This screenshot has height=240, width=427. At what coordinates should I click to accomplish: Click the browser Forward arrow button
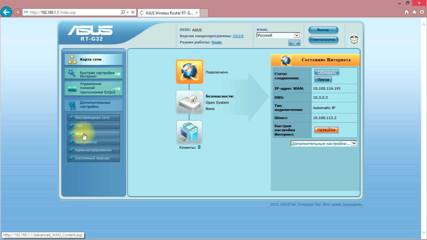click(17, 12)
